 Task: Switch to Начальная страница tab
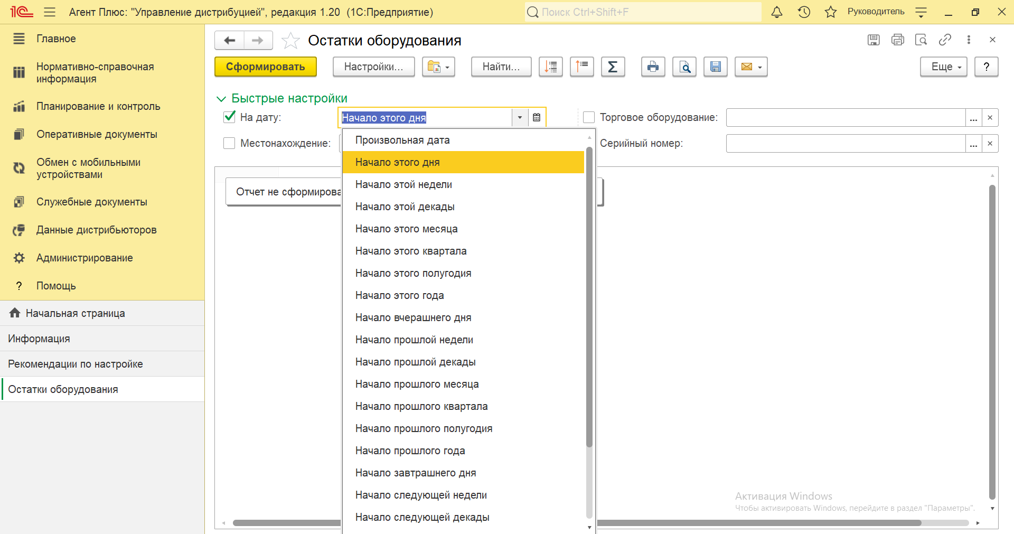(102, 313)
